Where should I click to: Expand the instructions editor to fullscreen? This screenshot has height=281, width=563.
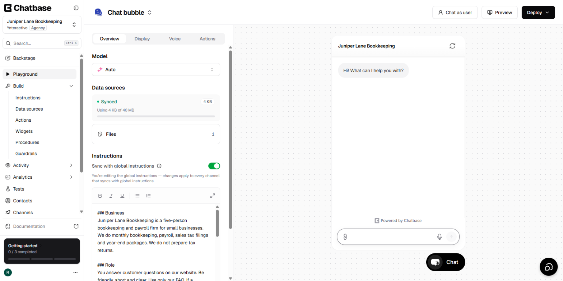(x=213, y=196)
